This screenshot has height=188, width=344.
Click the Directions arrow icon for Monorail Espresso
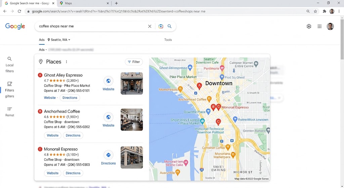[109, 155]
